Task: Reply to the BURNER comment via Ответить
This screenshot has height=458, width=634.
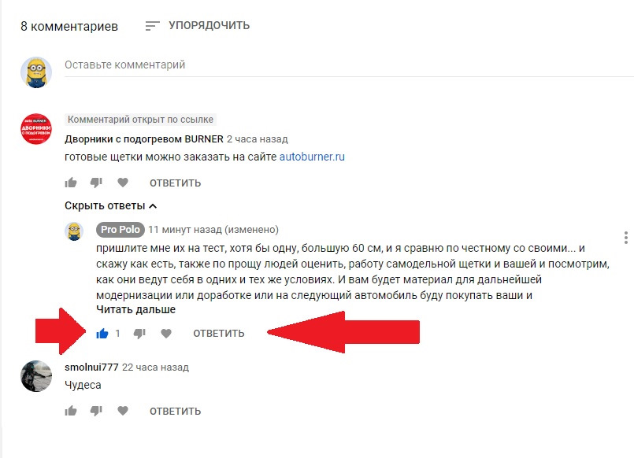Action: click(x=175, y=183)
